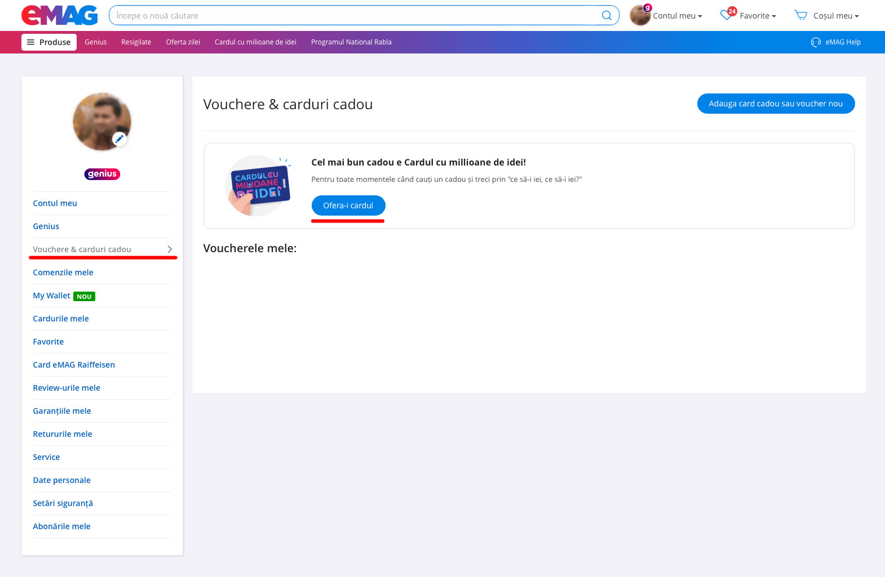
Task: Click the header account avatar
Action: 640,15
